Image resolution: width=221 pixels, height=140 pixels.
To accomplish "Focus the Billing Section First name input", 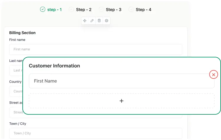I will (x=95, y=49).
